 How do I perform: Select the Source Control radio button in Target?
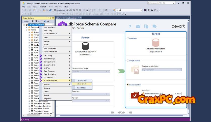point(128,85)
